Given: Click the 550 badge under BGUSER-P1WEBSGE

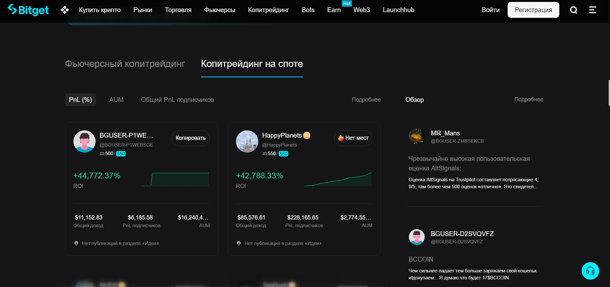Looking at the screenshot, I should tap(121, 154).
